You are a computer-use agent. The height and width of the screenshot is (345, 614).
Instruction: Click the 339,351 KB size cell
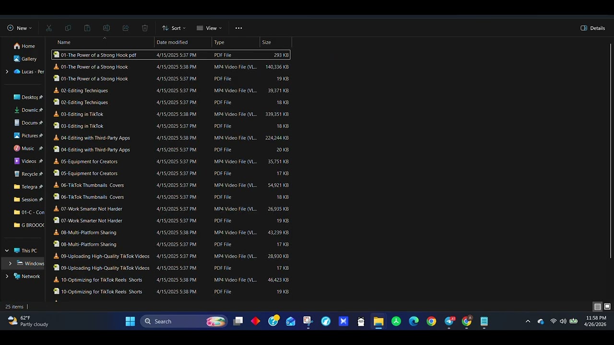pos(277,114)
